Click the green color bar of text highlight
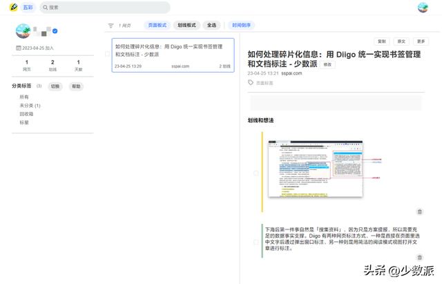Viewport: 442px width, 284px height. (x=262, y=241)
